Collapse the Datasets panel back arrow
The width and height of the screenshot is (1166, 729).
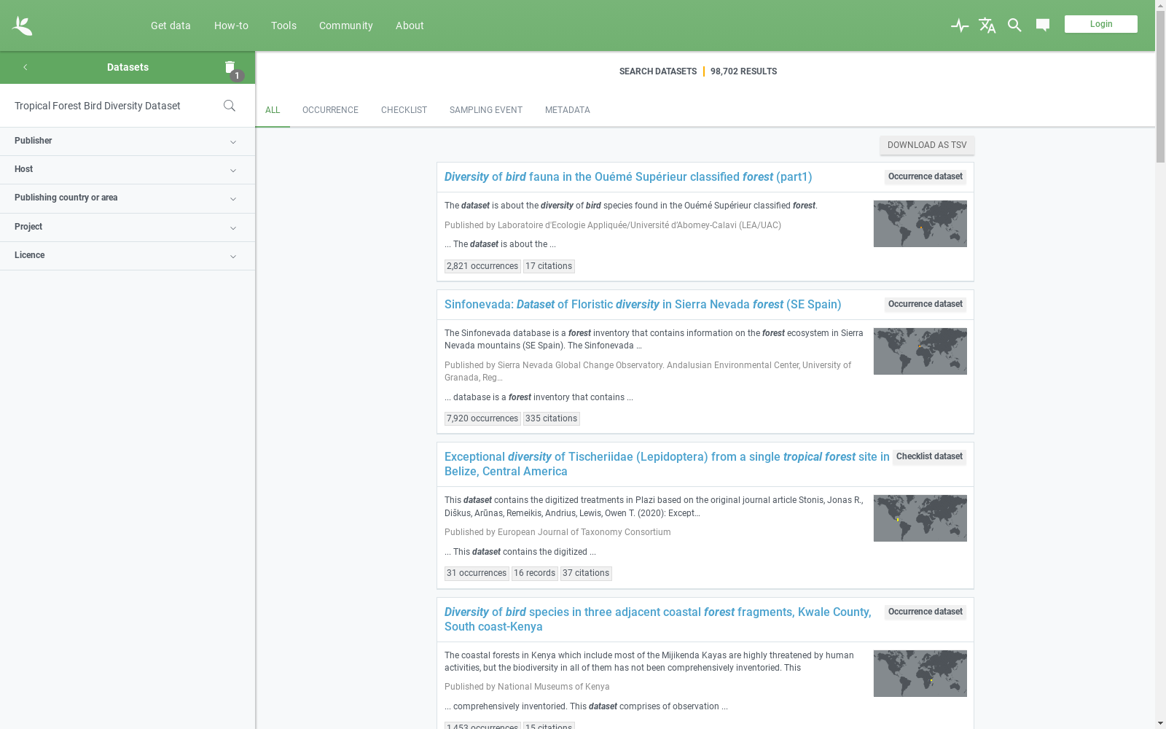pyautogui.click(x=25, y=67)
